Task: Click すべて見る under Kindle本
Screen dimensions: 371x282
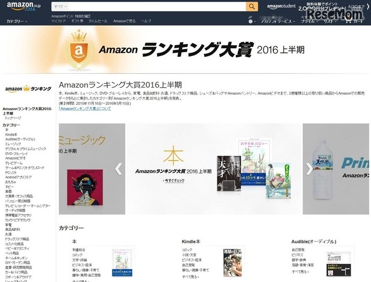Action: pyautogui.click(x=190, y=277)
